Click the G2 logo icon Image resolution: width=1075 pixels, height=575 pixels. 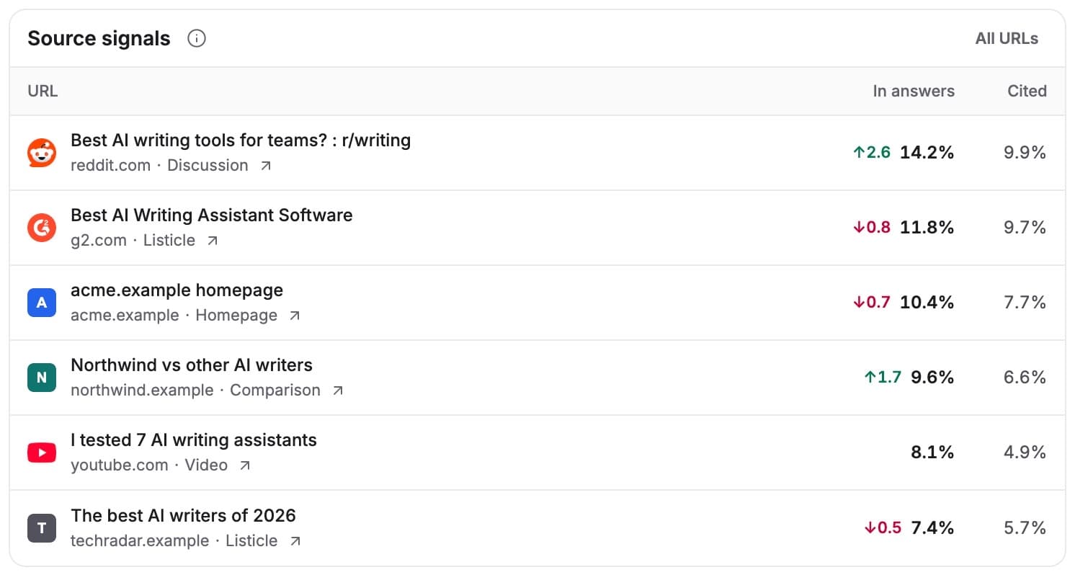pyautogui.click(x=42, y=228)
